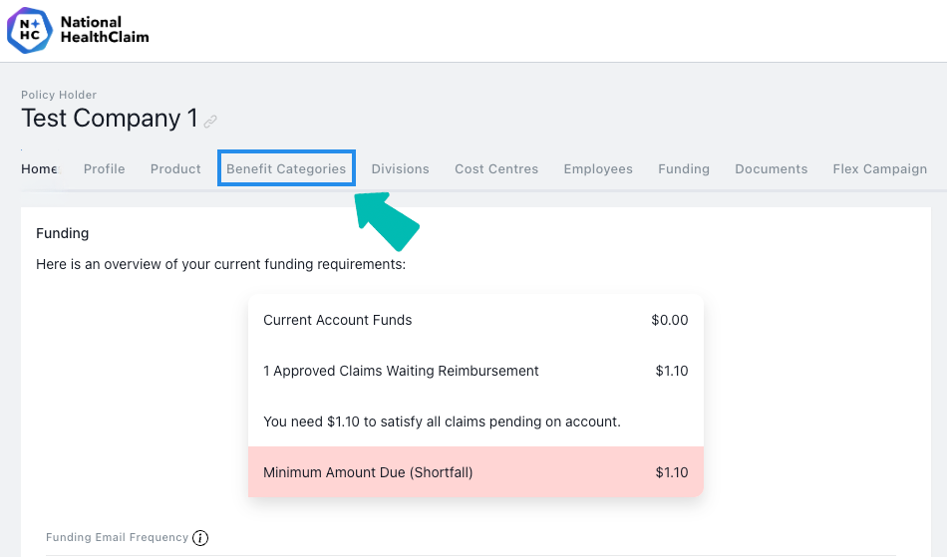Viewport: 947px width, 557px height.
Task: Open the Profile tab
Action: coord(105,169)
